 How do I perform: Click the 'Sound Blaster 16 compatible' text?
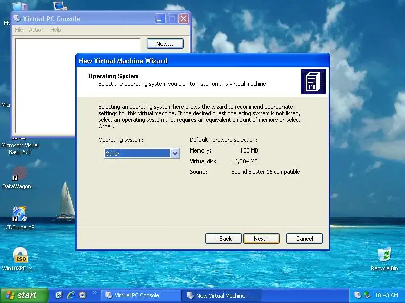point(265,172)
